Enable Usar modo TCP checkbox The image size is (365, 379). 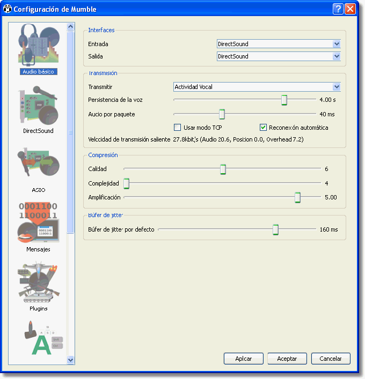coord(178,128)
